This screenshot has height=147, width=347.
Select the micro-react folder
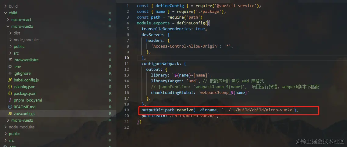[21, 20]
